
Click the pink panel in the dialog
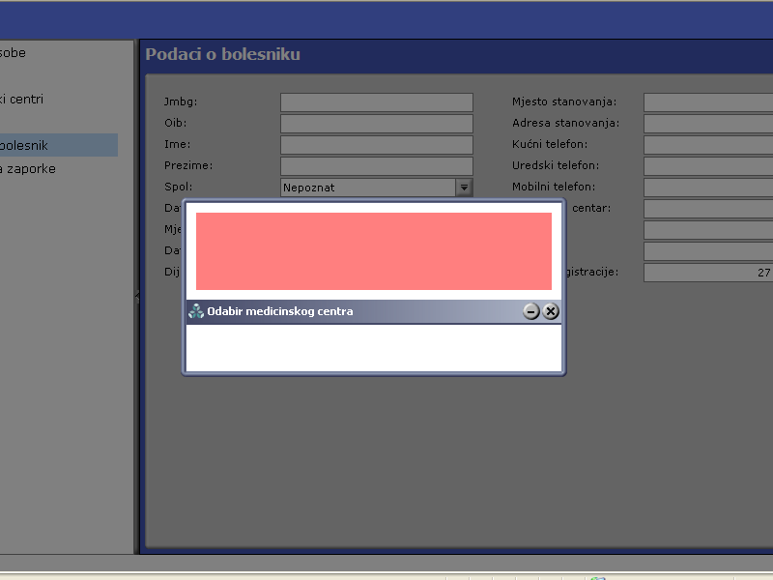coord(373,251)
